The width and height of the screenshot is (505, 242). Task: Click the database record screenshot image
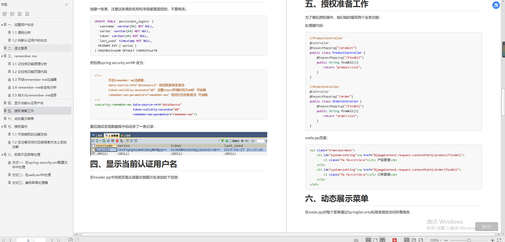coord(179,144)
